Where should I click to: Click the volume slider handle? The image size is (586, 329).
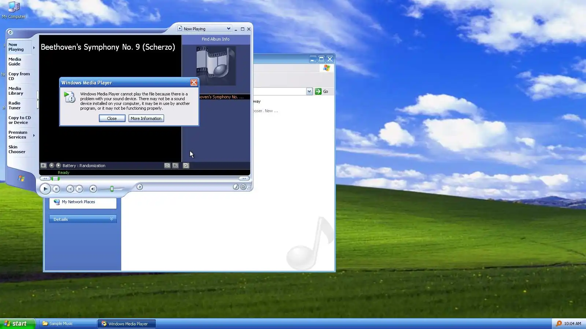(x=112, y=189)
